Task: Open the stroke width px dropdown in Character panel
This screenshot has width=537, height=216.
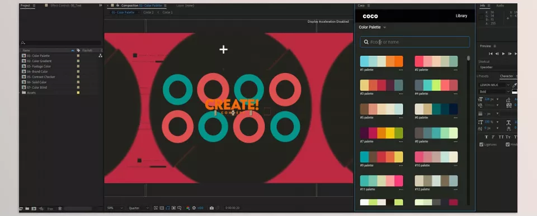Action: tap(497, 113)
